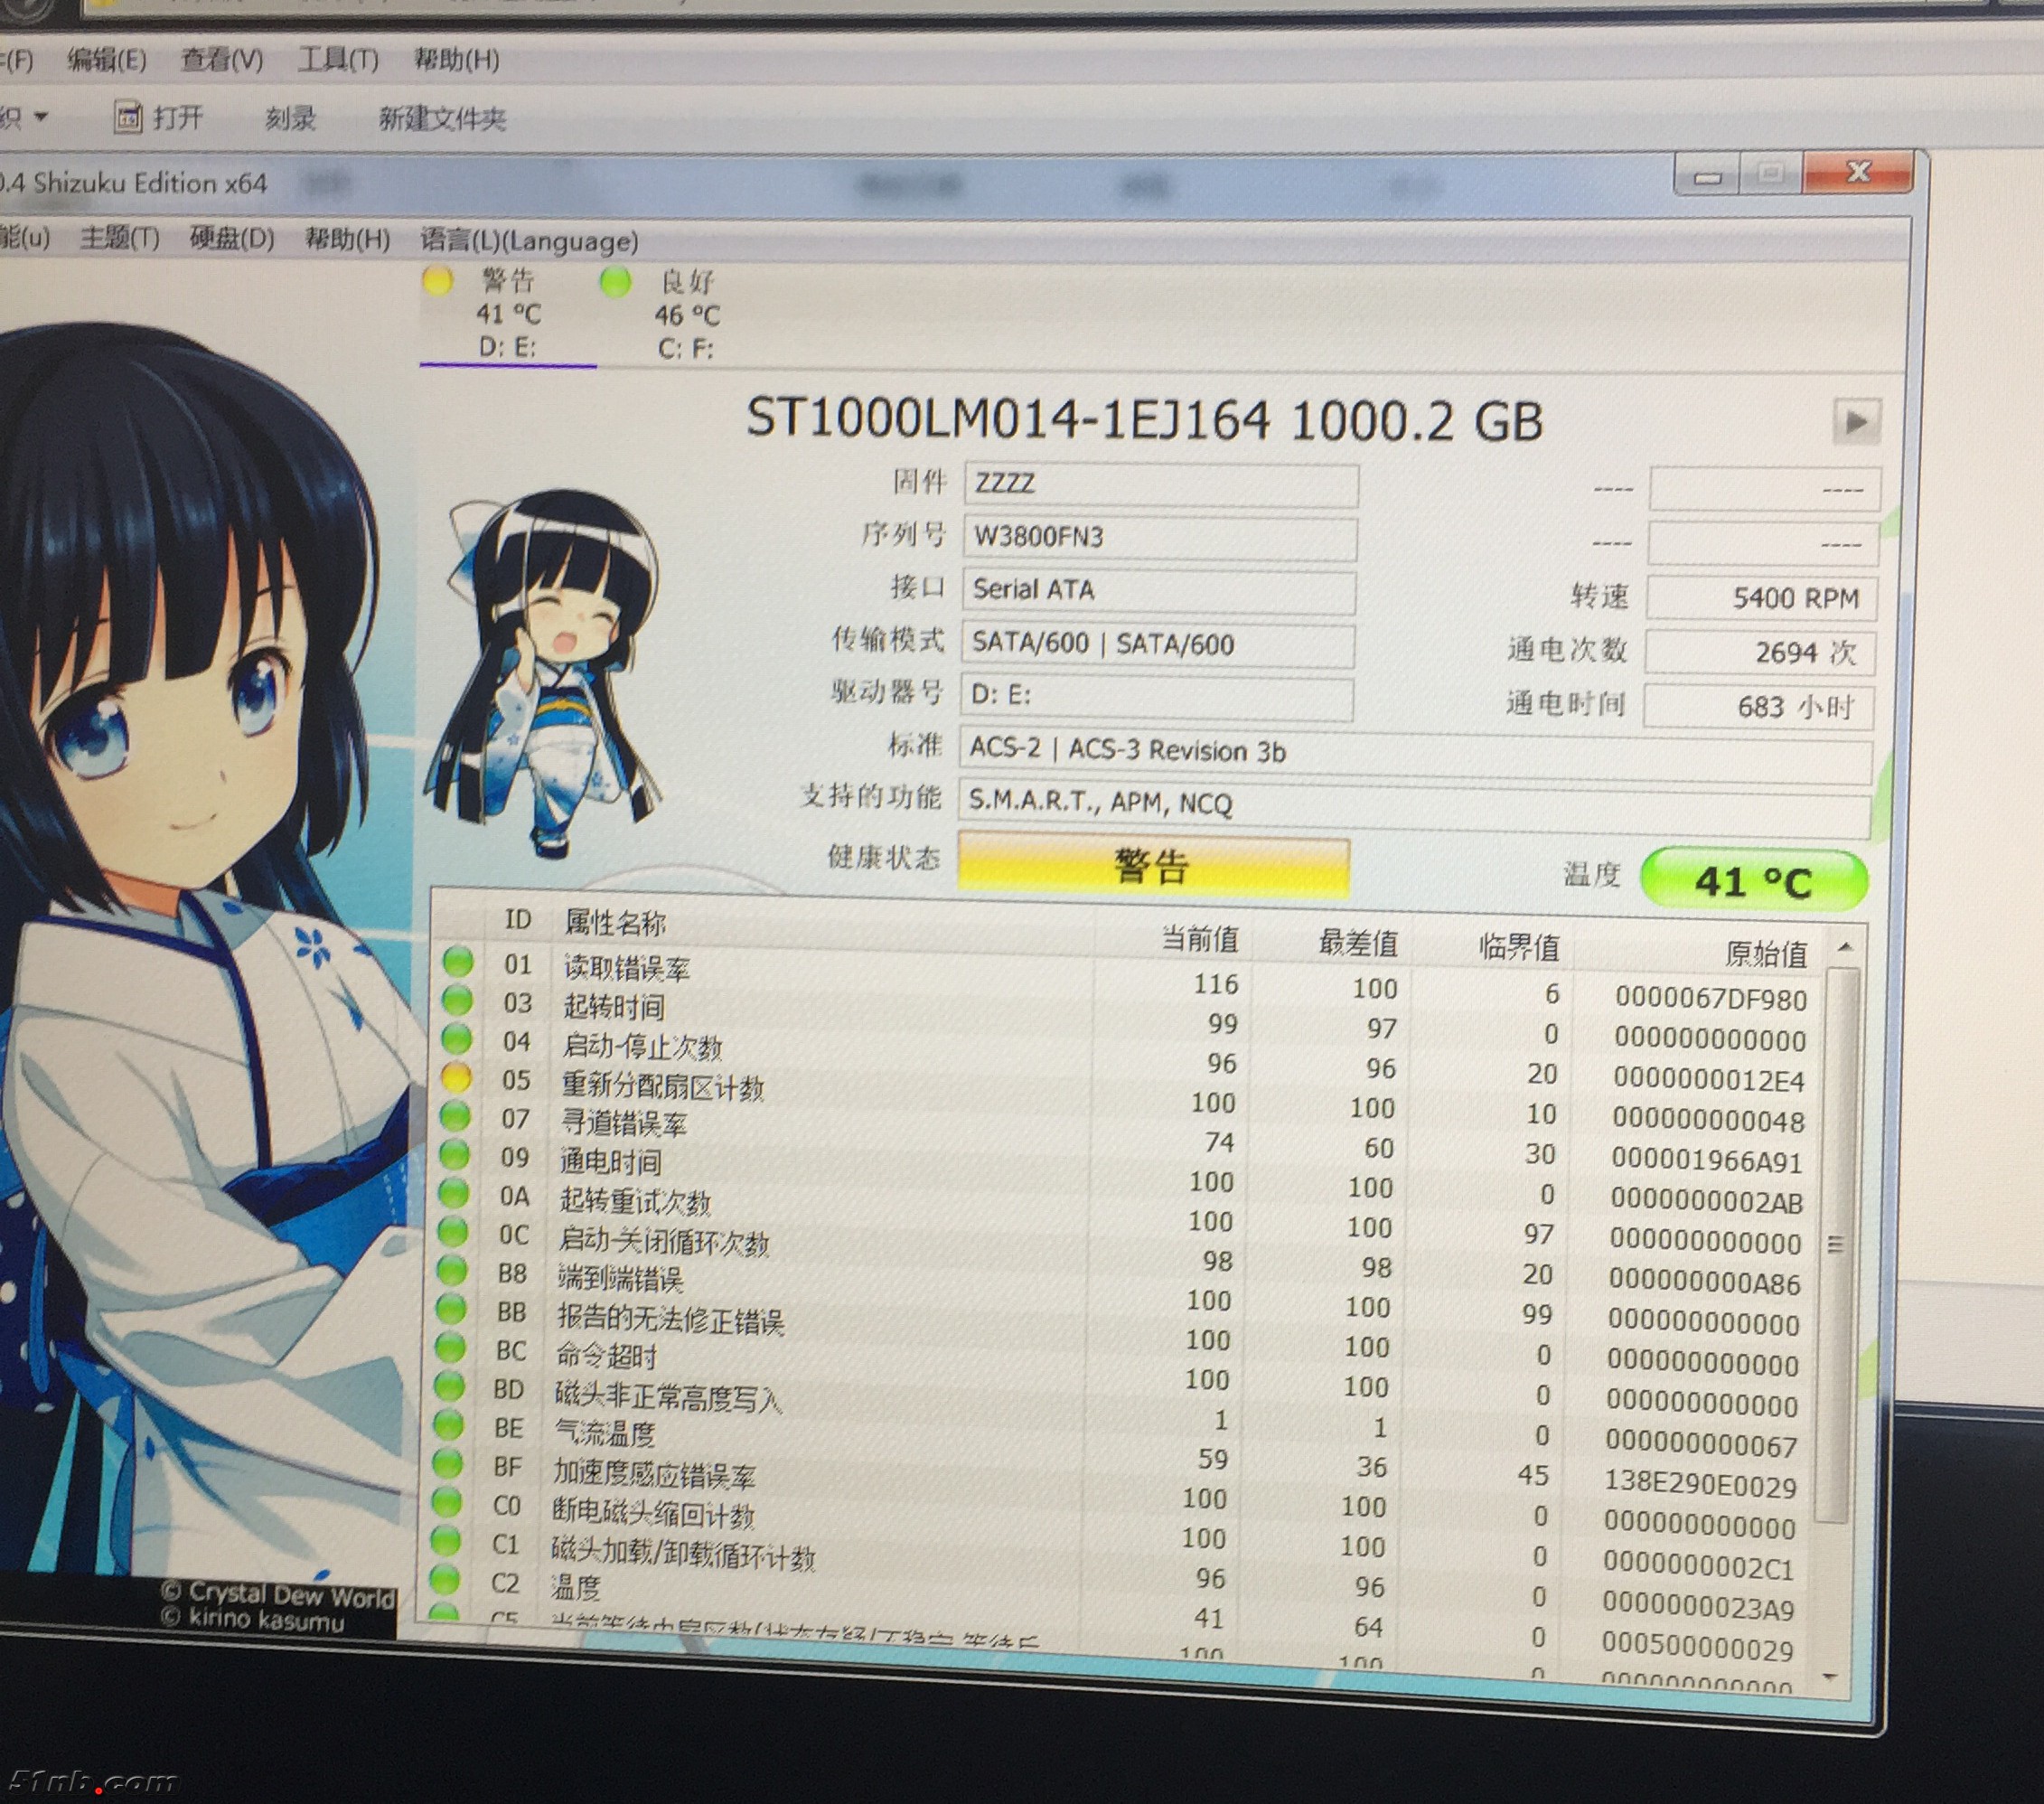Screen dimensions: 2044x1804
Task: Click the yellow status dot for attribute 05
Action: pyautogui.click(x=456, y=1078)
